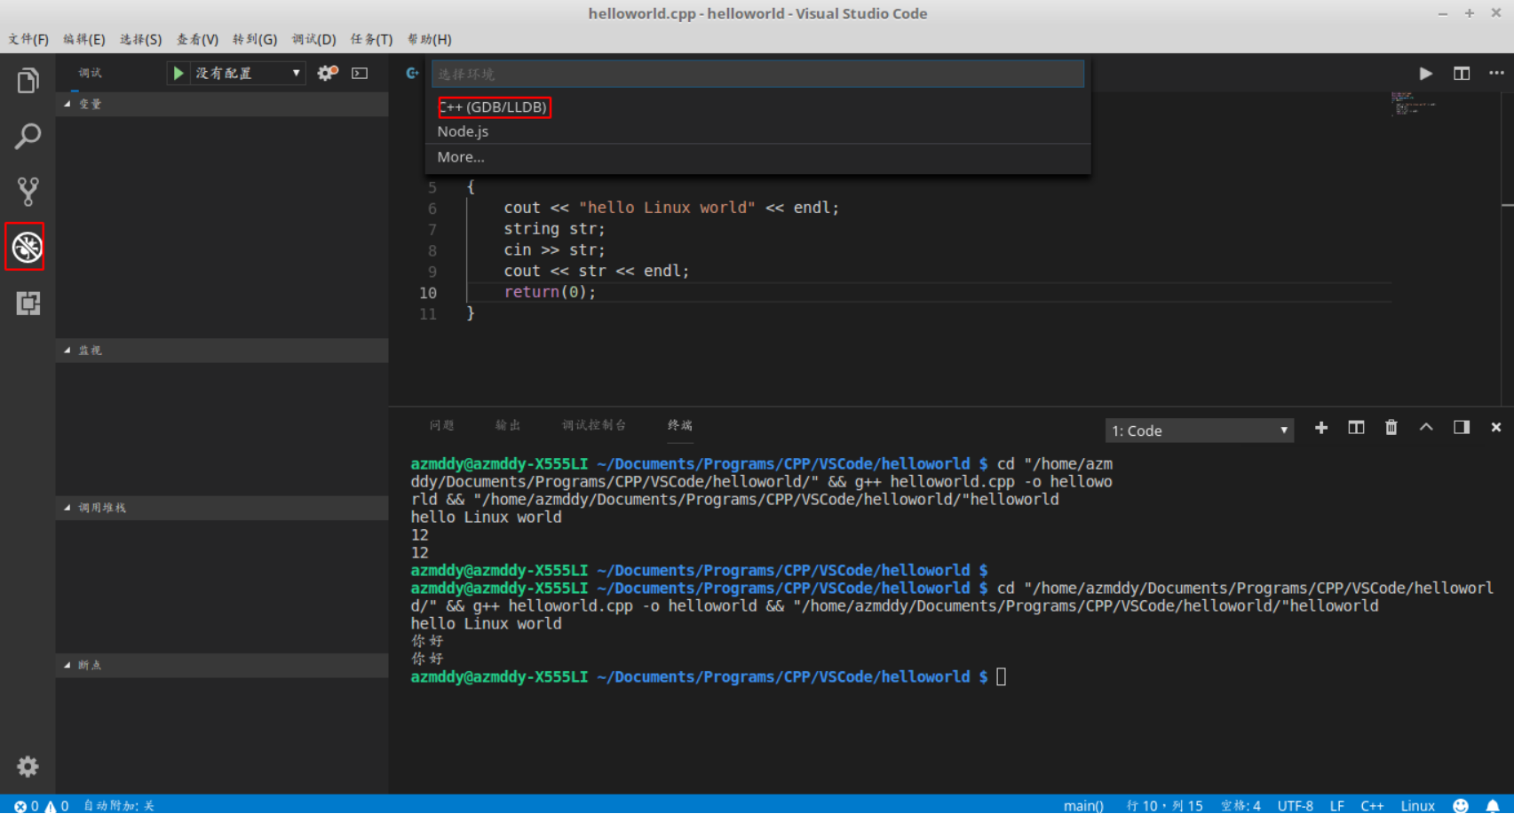Click the return(0); code line
Viewport: 1514px width, 814px height.
pos(550,292)
